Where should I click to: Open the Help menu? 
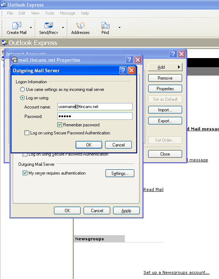click(x=85, y=13)
